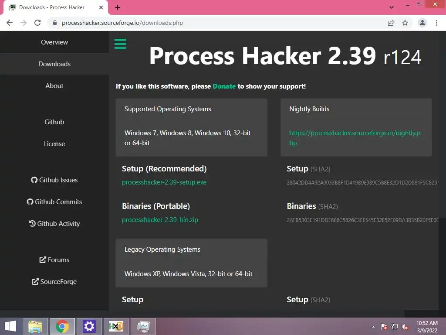Open the nightly builds URL link
446x335 pixels.
tap(355, 138)
